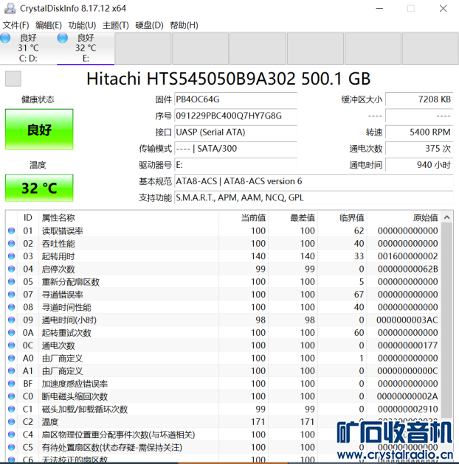Click the 原始值 column header
Screen dimensions: 459x464
pos(424,217)
